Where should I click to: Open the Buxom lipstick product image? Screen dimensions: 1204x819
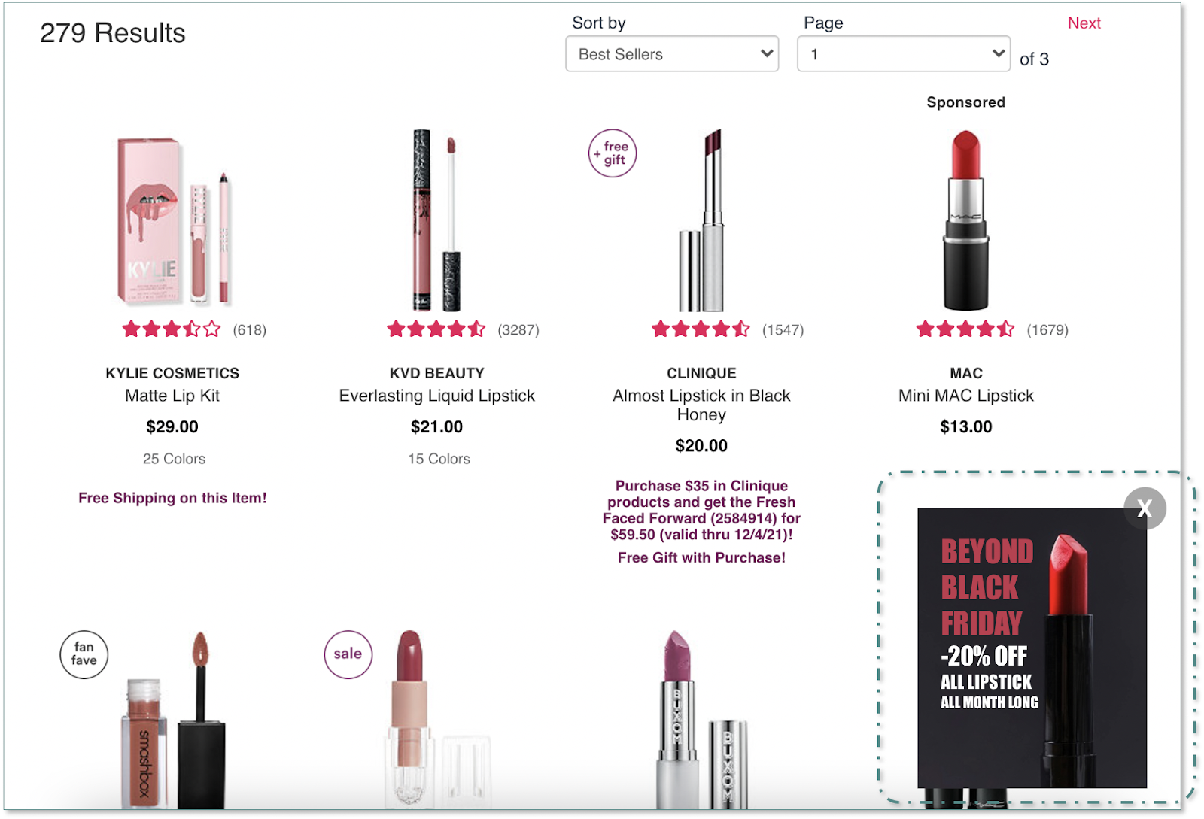point(701,720)
